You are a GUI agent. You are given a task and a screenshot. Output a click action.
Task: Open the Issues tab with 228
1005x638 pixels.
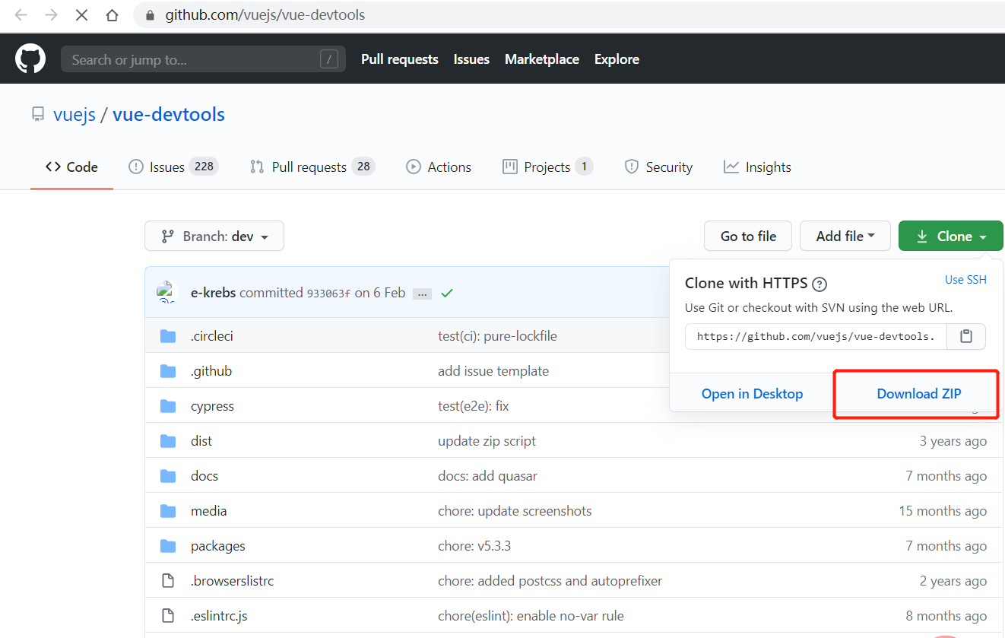(x=173, y=167)
